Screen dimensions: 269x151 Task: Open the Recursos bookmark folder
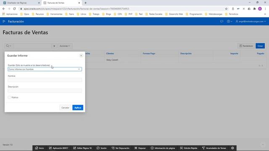pos(38,14)
